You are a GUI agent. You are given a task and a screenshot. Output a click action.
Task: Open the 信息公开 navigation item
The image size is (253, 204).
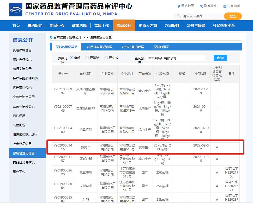[124, 25]
